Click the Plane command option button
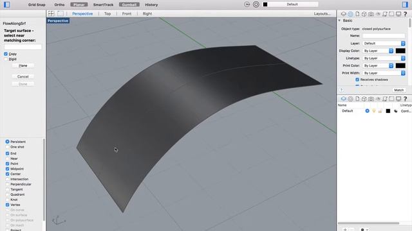This screenshot has height=231, width=412. (23, 65)
